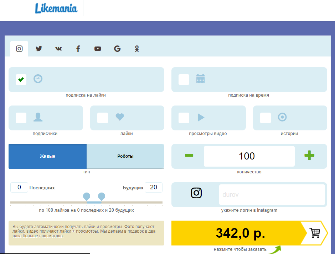
Task: Select the Odnoklassniki icon tab
Action: coord(137,49)
